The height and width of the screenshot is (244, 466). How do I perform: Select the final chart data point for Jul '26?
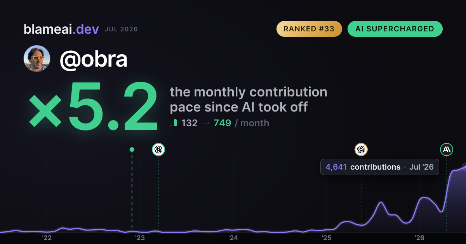[x=465, y=167]
